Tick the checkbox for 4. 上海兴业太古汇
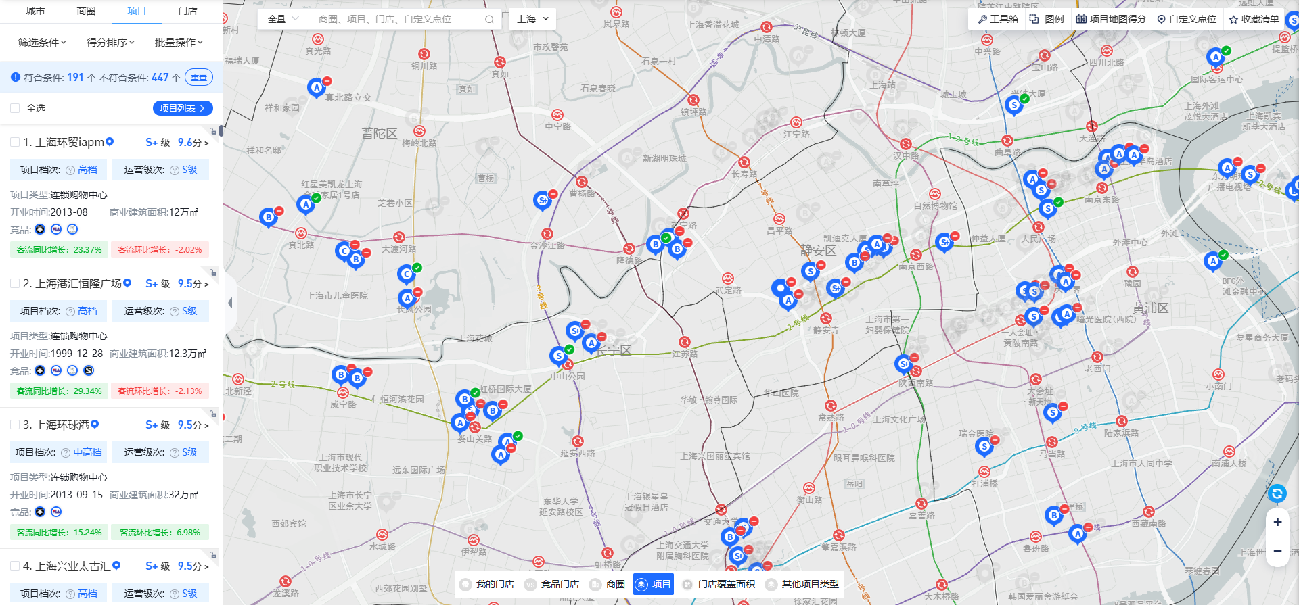The height and width of the screenshot is (605, 1299). tap(15, 566)
